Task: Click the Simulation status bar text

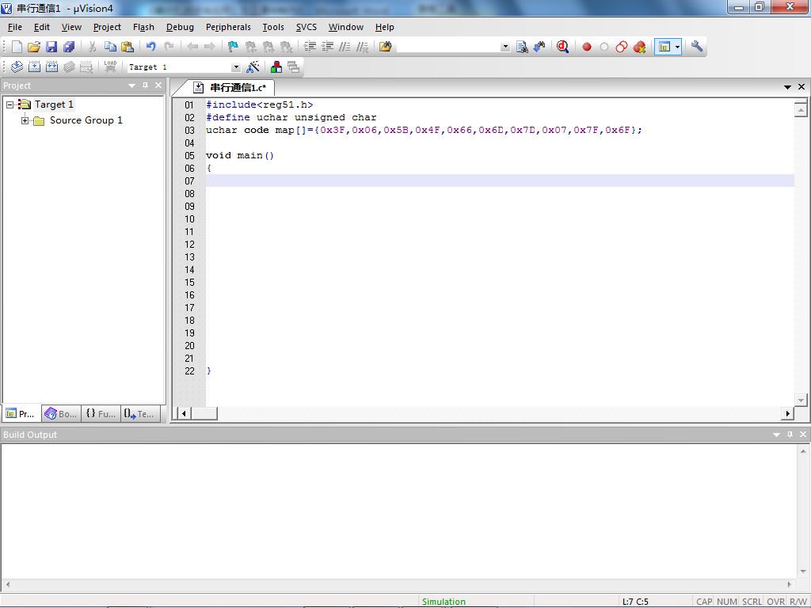Action: point(444,602)
